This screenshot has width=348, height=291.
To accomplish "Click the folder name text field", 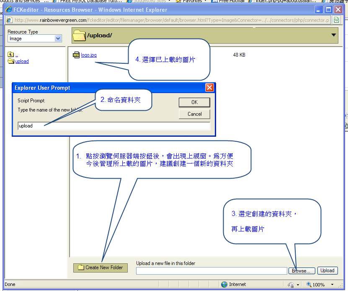I will (113, 126).
